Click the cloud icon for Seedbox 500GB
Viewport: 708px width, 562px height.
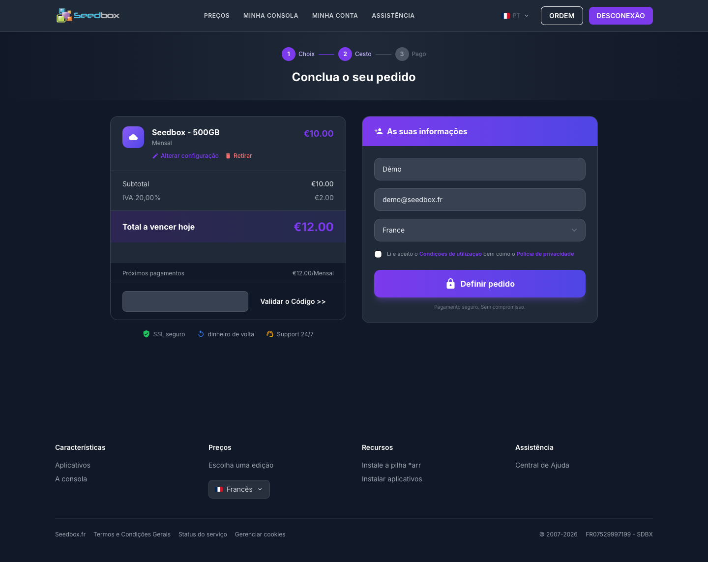(133, 137)
